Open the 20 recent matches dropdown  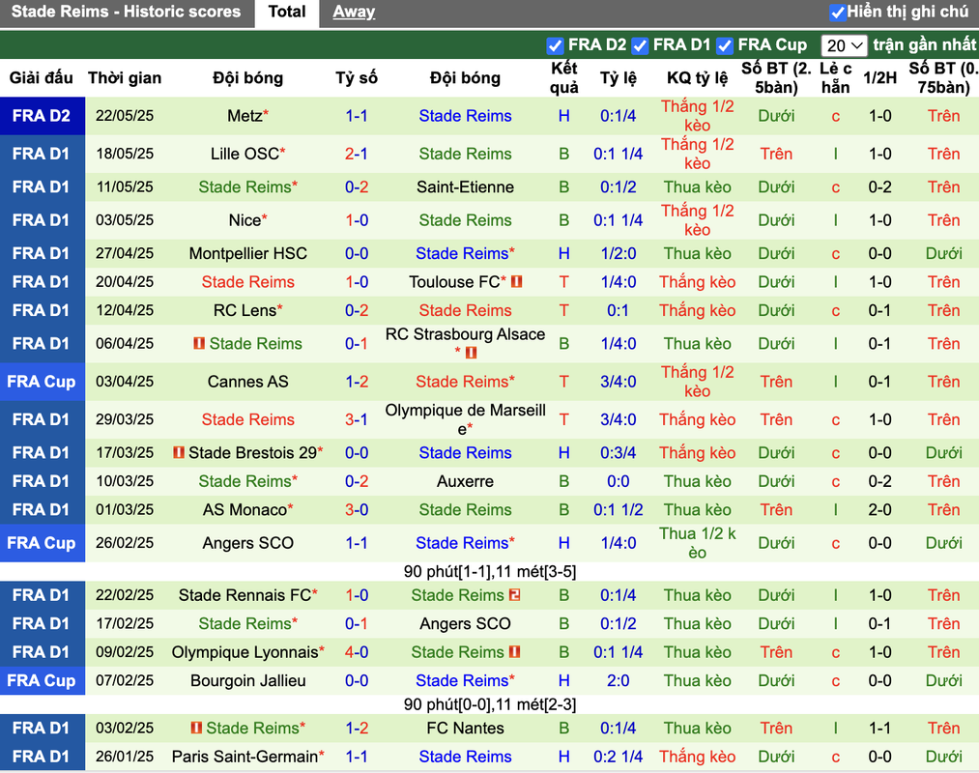(844, 45)
